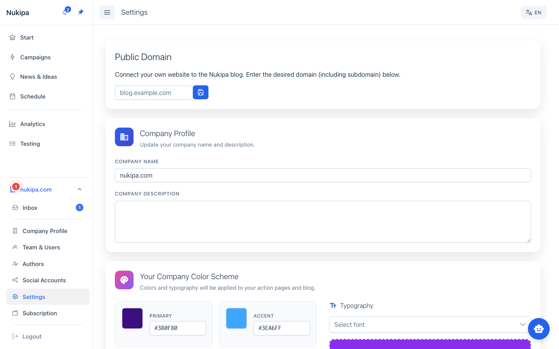Click inside the Company Description field
This screenshot has height=349, width=559.
323,221
